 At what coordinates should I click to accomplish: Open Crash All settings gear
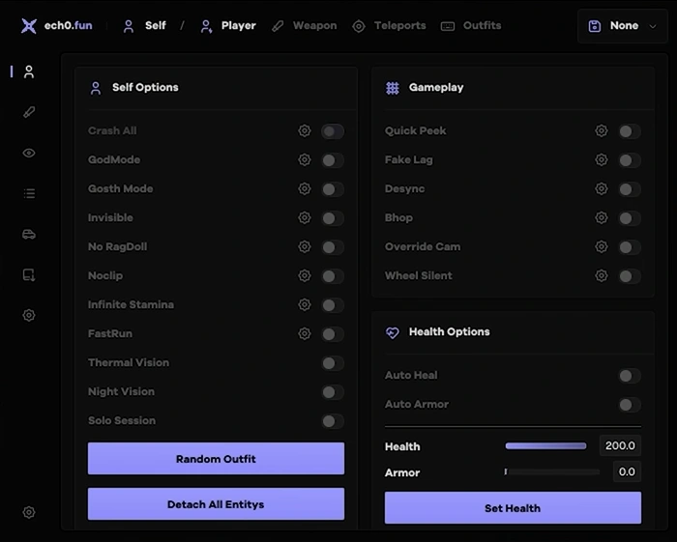[305, 130]
